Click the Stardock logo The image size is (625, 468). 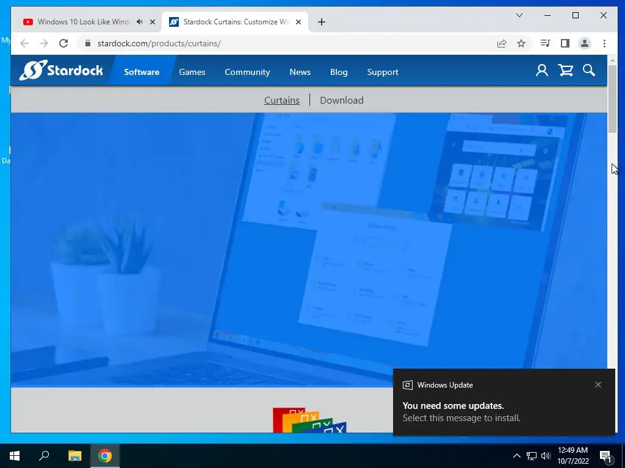[61, 71]
